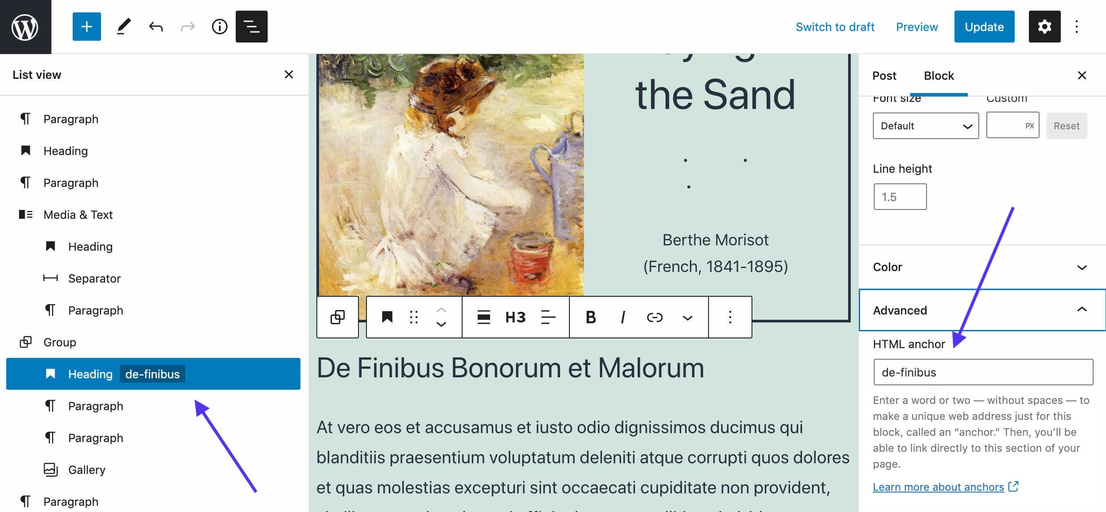
Task: Toggle italic formatting on heading
Action: [623, 317]
